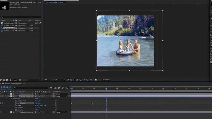
Task: Go to previous Position keyframe arrow
Action: [1, 103]
